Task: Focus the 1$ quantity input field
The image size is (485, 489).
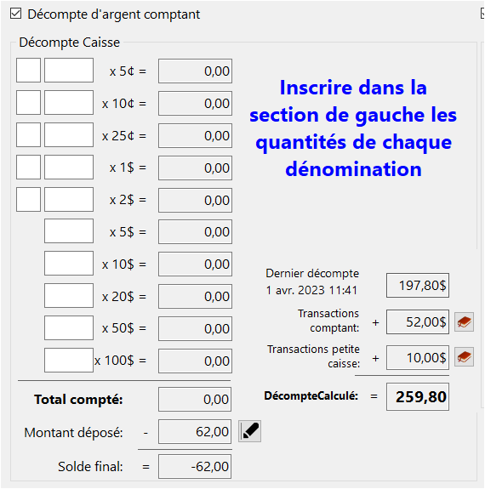Action: [69, 168]
